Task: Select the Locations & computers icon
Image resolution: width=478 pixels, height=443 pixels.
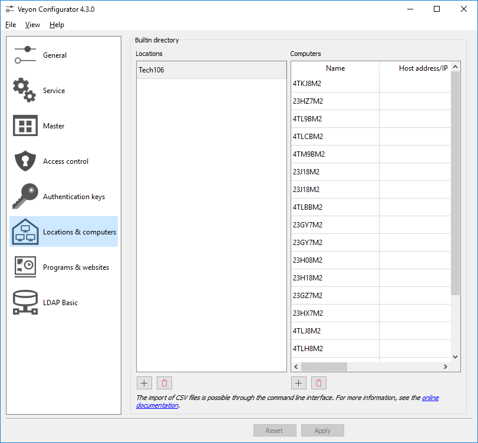Action: [25, 232]
